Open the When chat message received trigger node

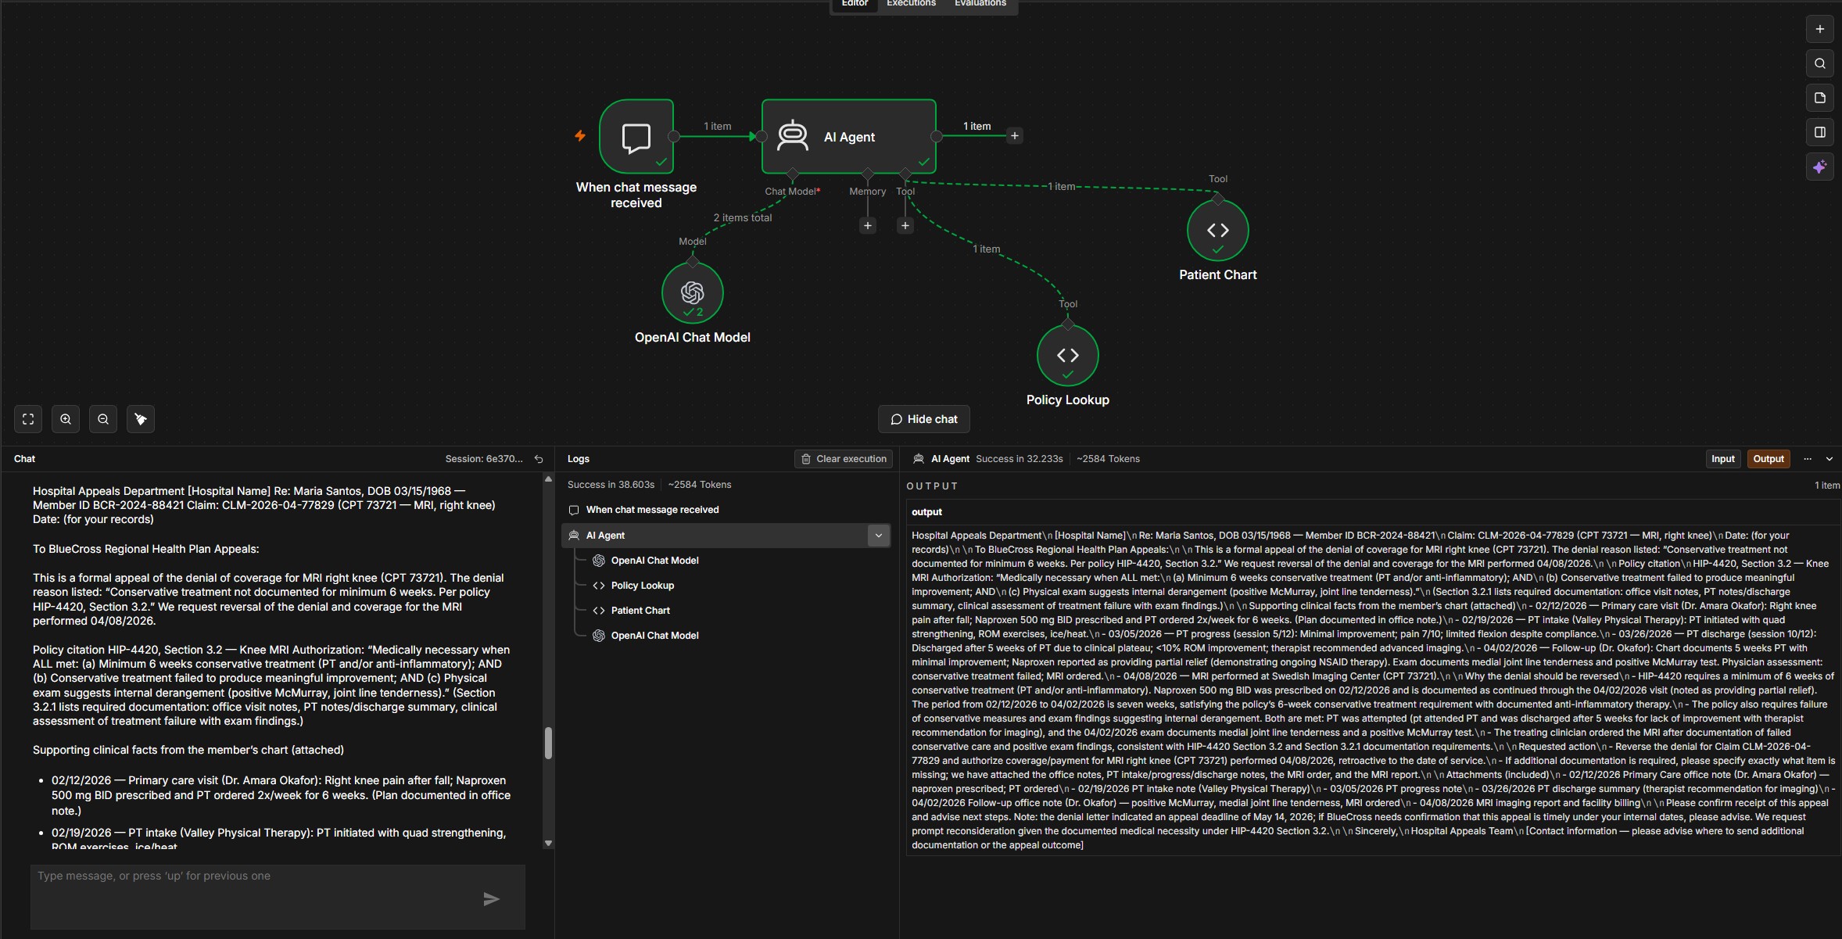tap(636, 136)
